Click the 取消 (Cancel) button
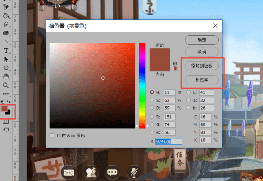The height and width of the screenshot is (181, 263). coord(202,52)
